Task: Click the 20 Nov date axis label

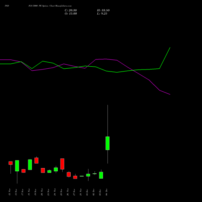Action: [42, 192]
